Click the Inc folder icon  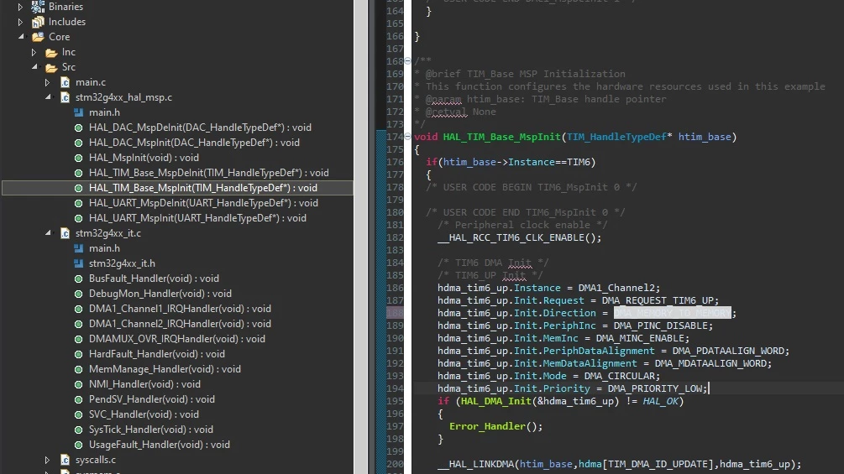(51, 52)
